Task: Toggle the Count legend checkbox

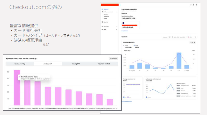Action: click(134, 45)
